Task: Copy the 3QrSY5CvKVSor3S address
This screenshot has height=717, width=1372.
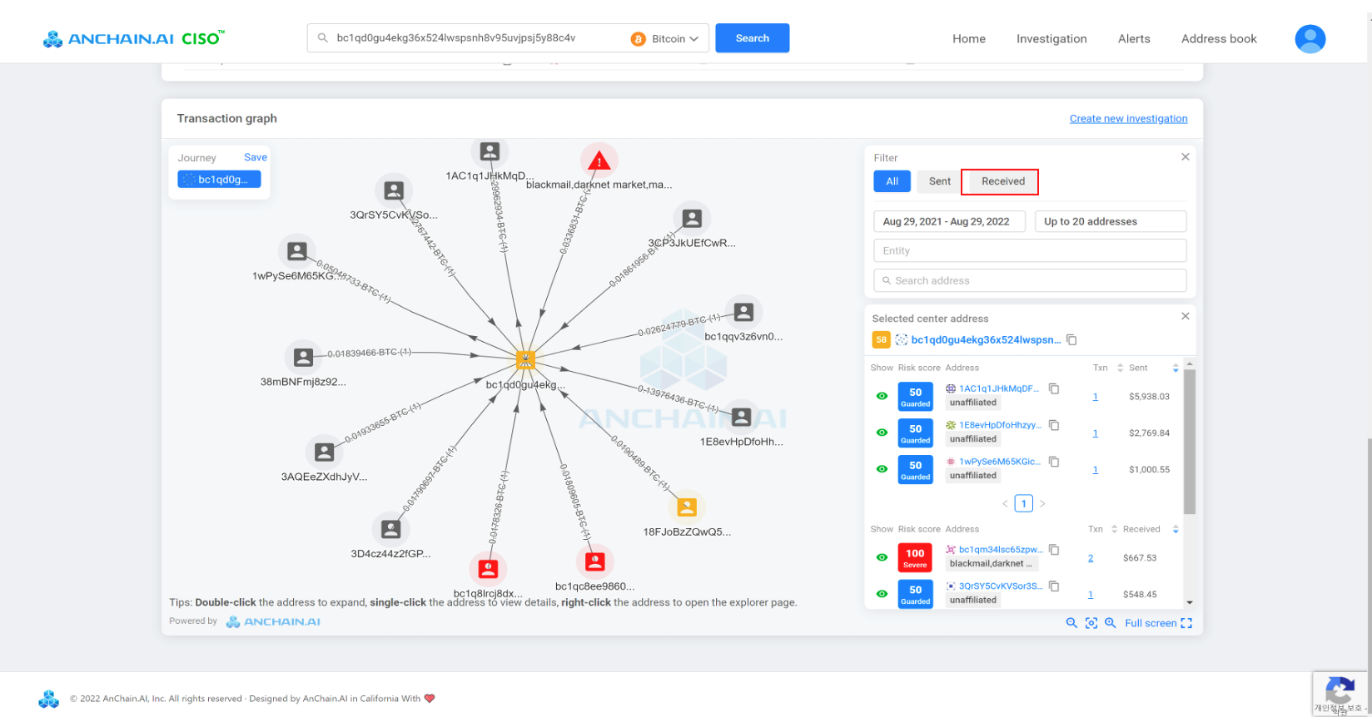Action: (x=1054, y=586)
